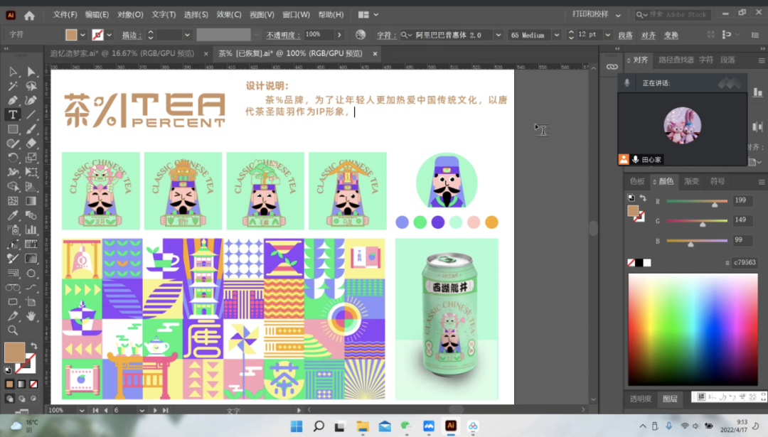Screen dimensions: 768x437
Task: Click the hex color value field
Action: [x=745, y=263]
